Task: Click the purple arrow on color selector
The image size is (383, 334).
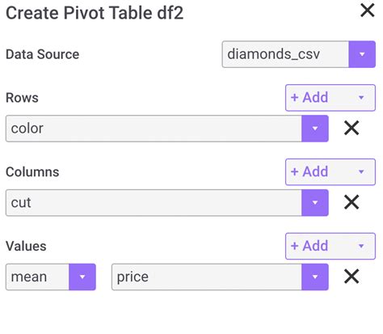Action: (x=315, y=129)
